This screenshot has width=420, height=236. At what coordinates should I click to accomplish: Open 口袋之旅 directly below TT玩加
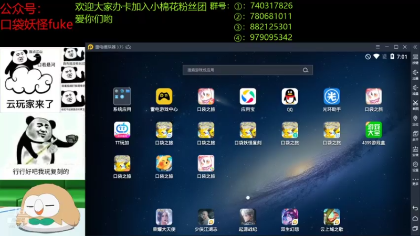(x=122, y=164)
